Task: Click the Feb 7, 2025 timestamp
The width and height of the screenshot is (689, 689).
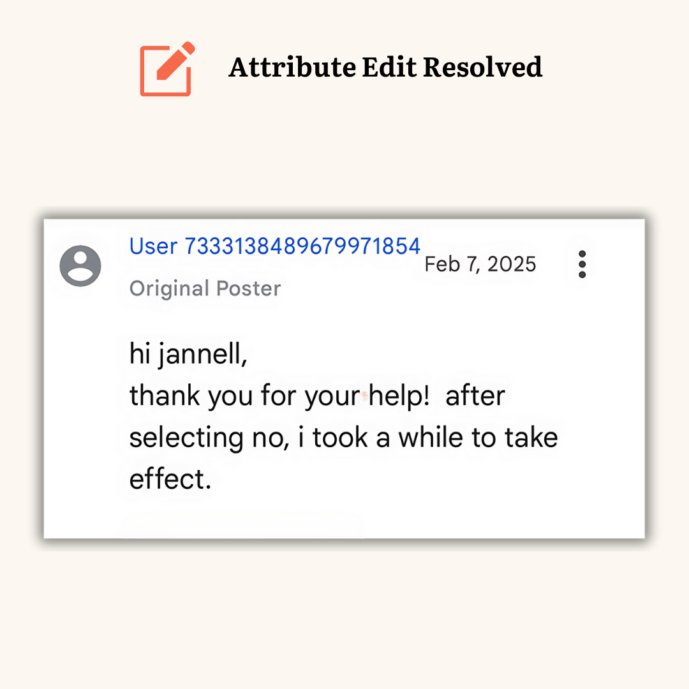Action: [480, 265]
